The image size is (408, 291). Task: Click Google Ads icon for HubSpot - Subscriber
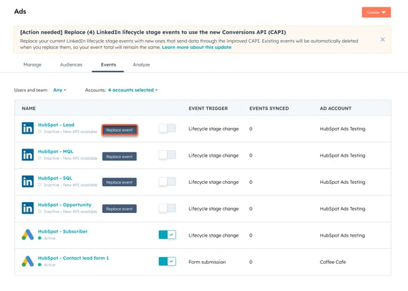(x=28, y=235)
